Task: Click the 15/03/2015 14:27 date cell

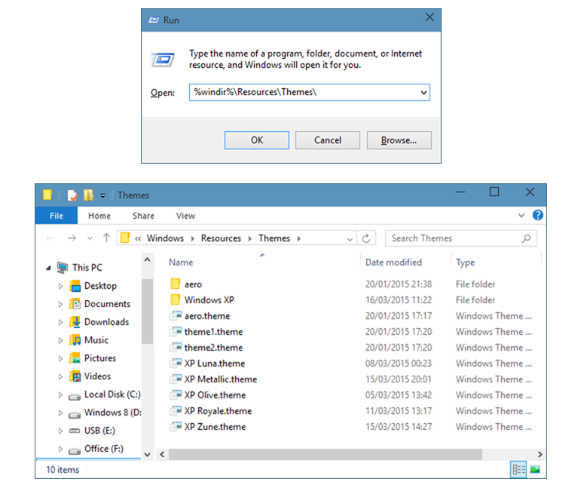Action: coord(399,427)
